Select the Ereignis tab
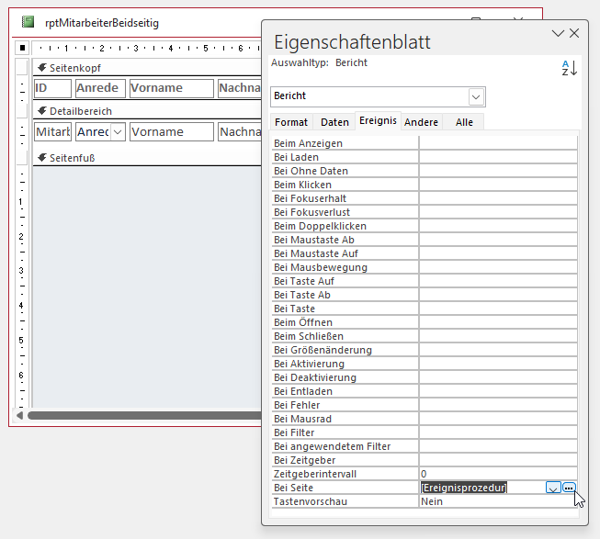 (378, 120)
